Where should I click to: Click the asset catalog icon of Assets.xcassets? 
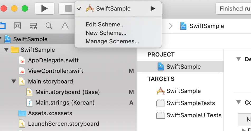[x=22, y=113]
